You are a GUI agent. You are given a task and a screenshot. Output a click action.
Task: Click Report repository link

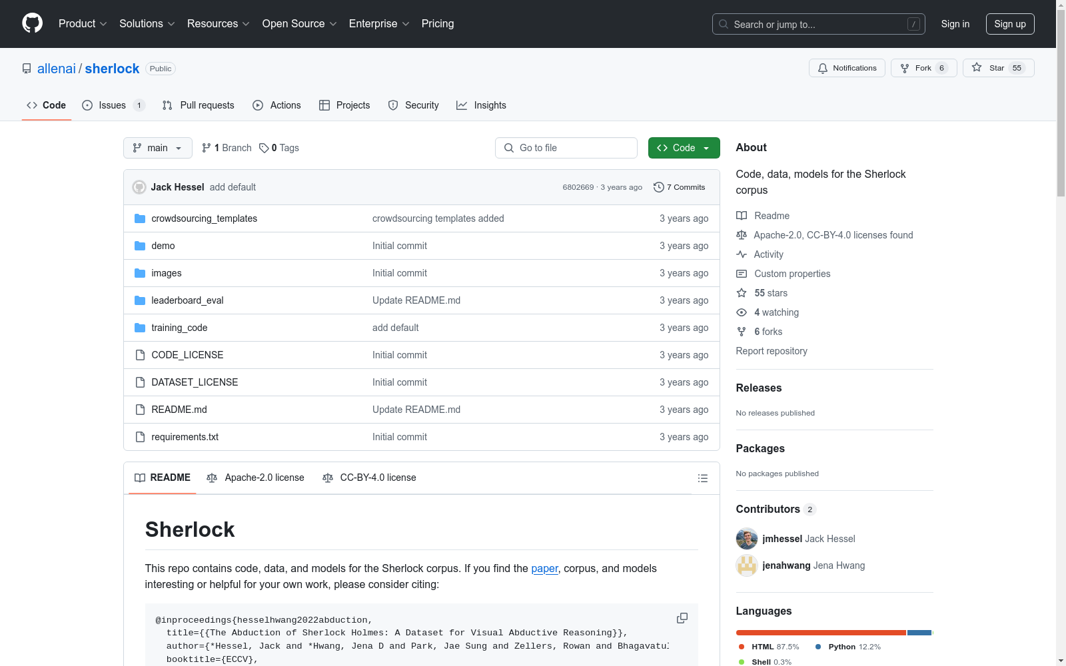click(x=772, y=351)
